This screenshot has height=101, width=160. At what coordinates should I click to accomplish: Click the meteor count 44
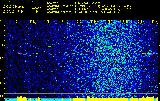click(x=37, y=12)
